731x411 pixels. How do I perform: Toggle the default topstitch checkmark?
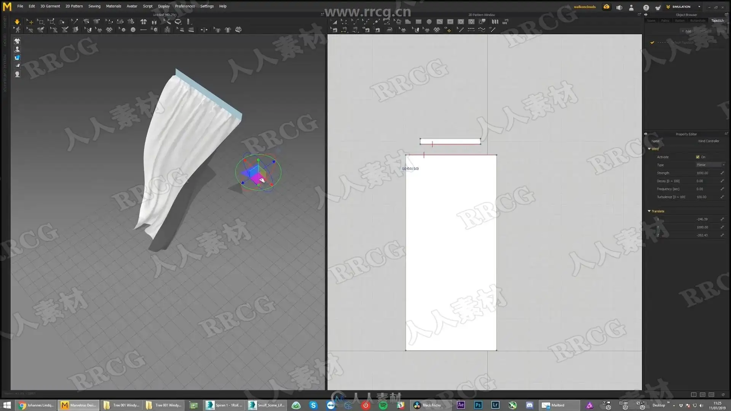[x=652, y=42]
